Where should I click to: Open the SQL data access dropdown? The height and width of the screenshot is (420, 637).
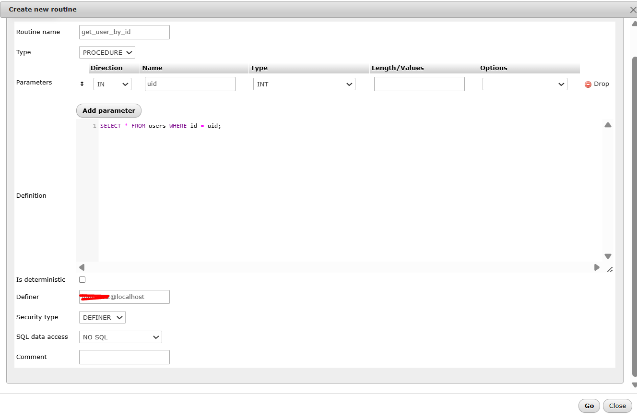[x=120, y=337]
